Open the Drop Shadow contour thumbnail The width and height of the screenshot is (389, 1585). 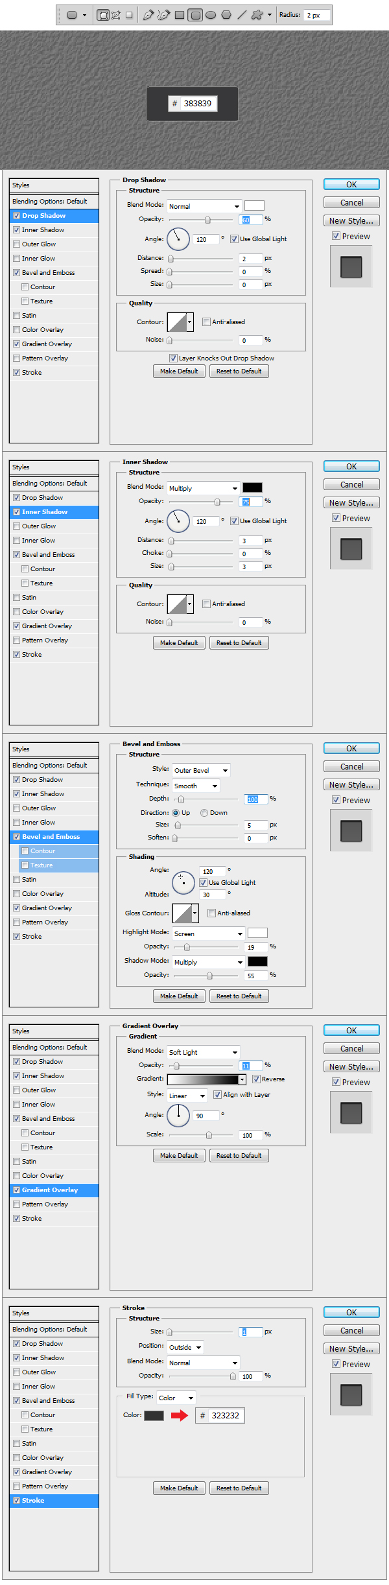(176, 322)
